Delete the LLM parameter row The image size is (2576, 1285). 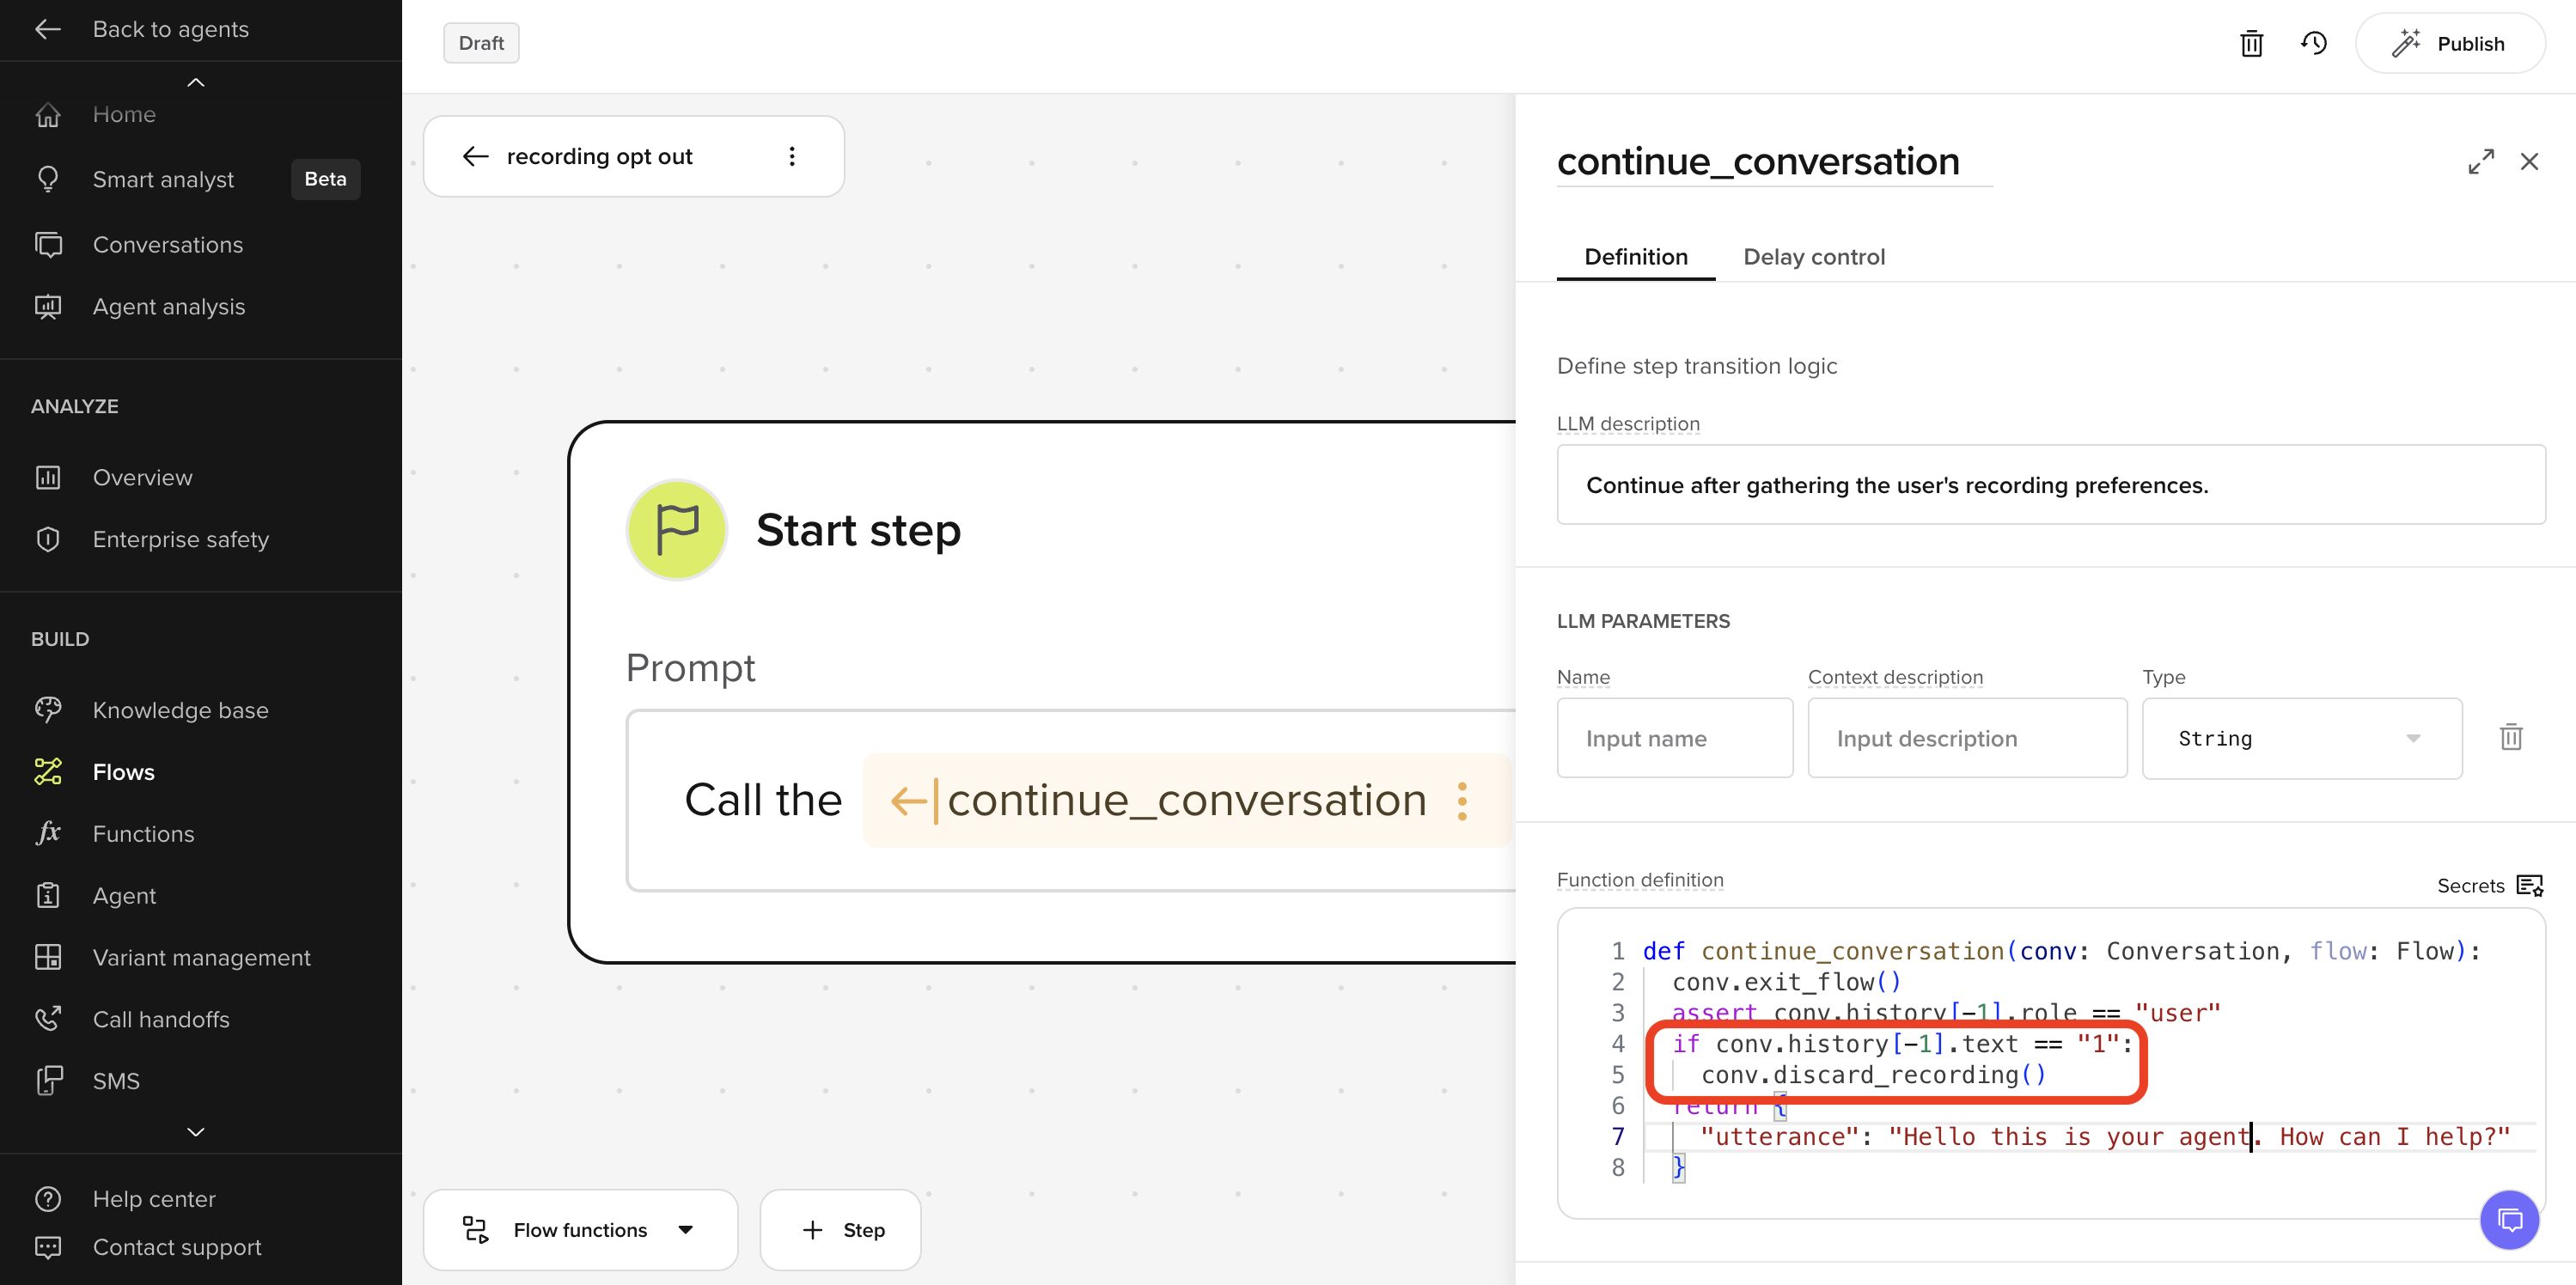coord(2511,738)
